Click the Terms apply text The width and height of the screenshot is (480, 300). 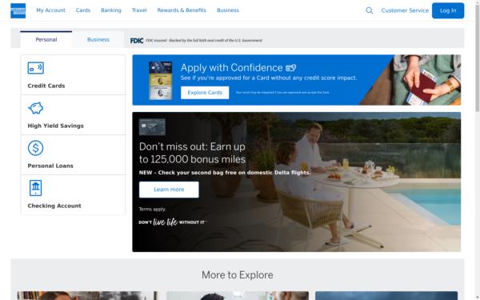click(152, 209)
